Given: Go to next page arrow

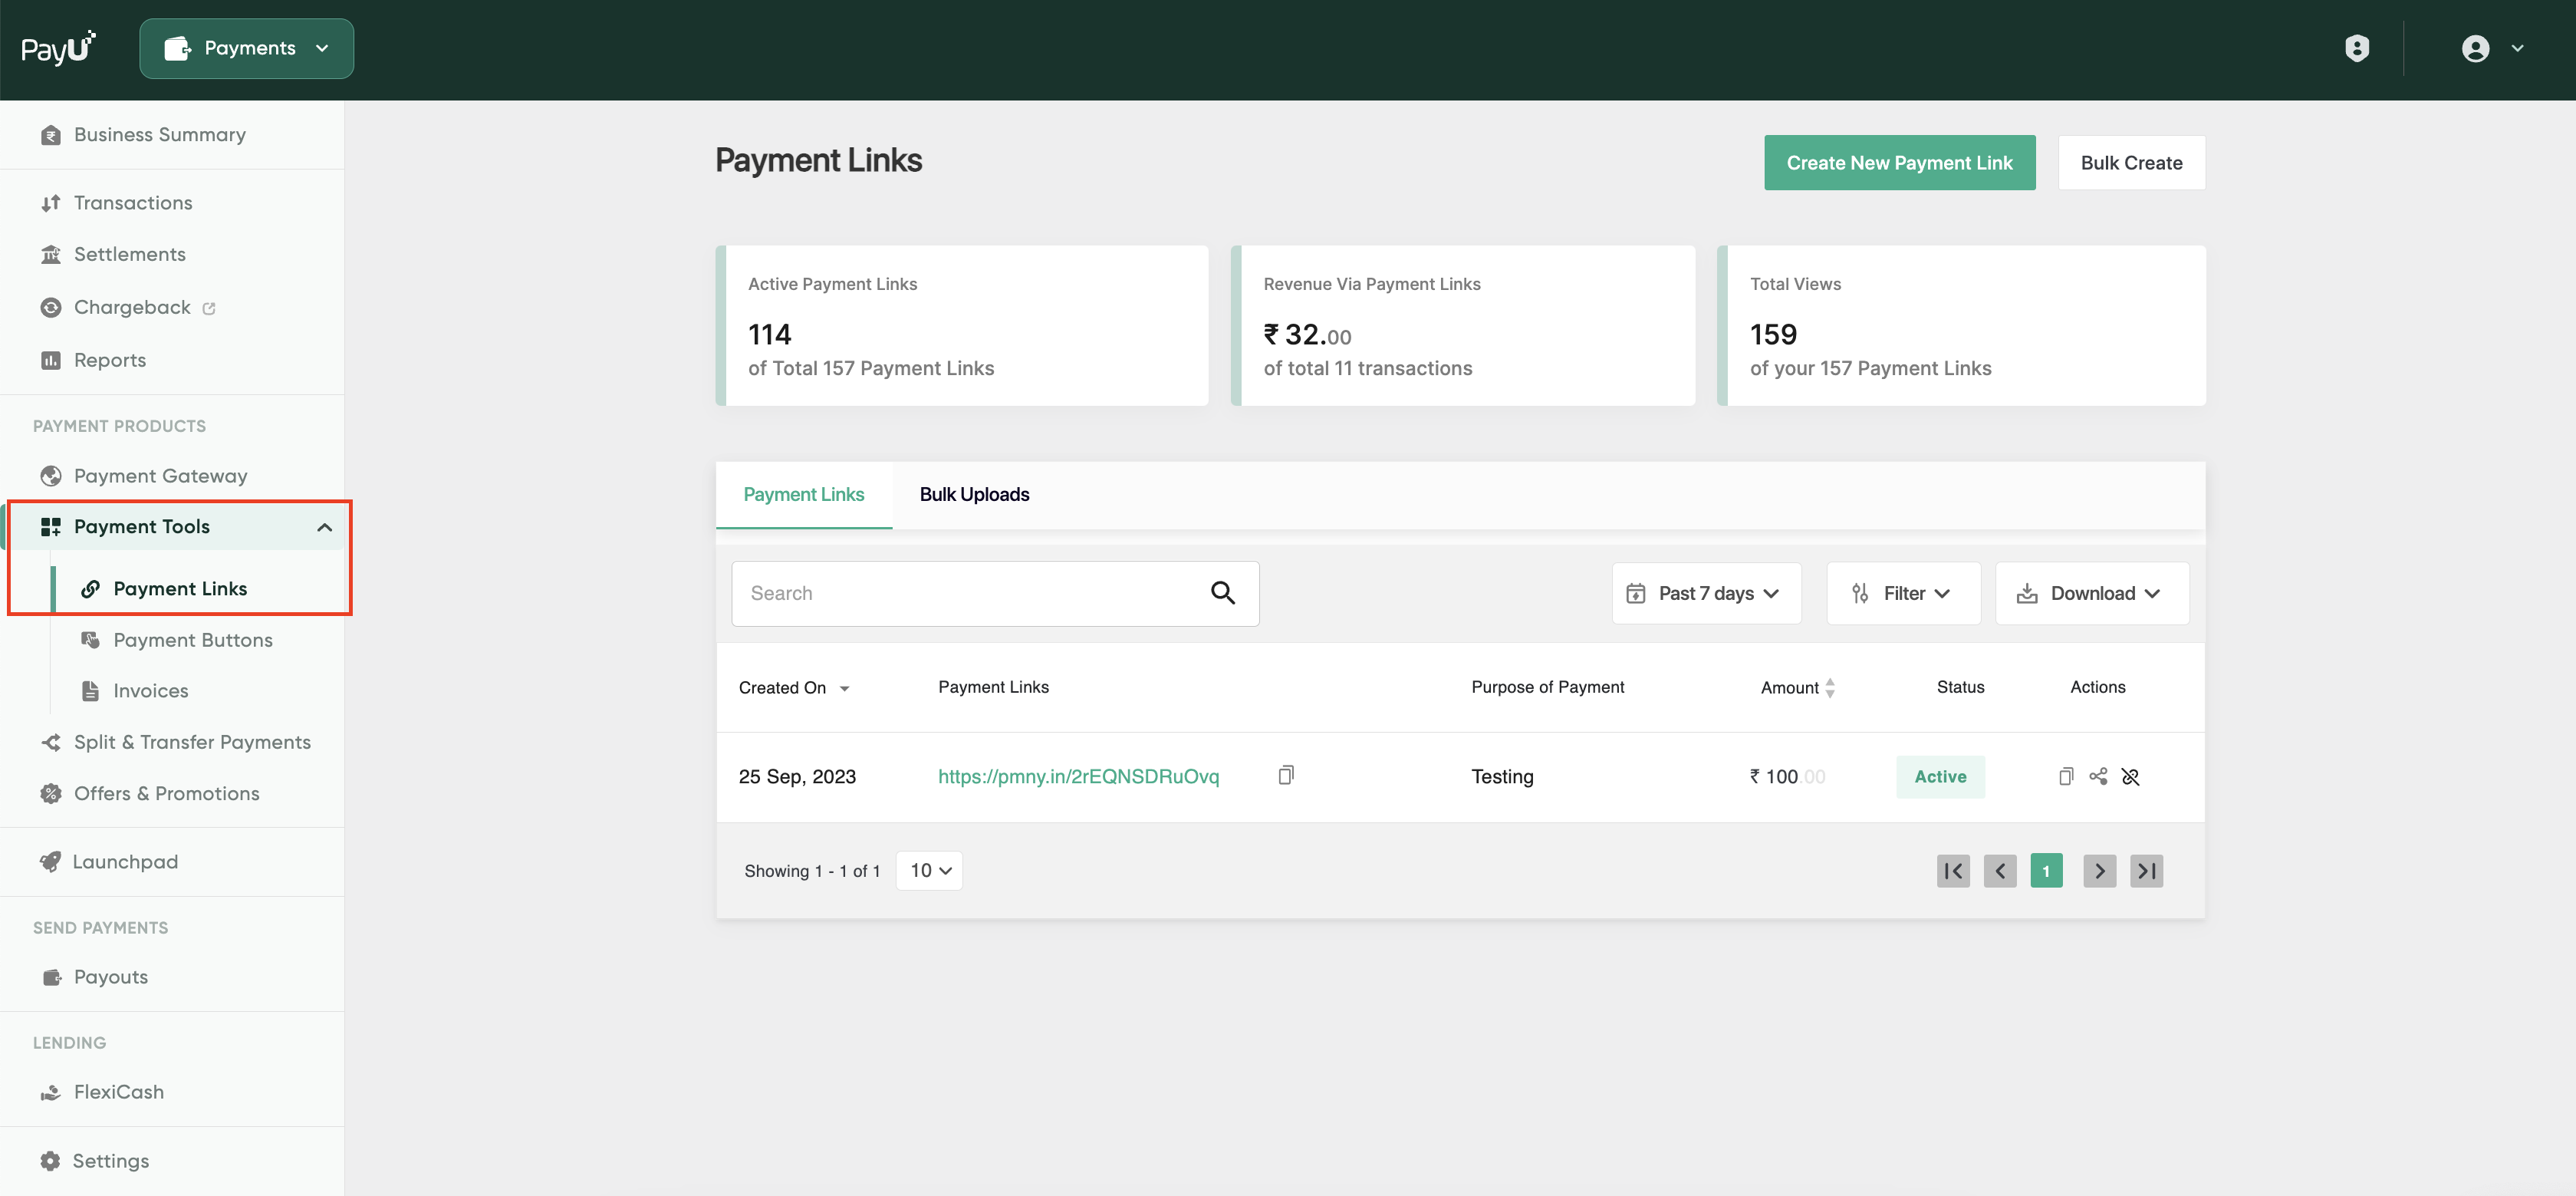Looking at the screenshot, I should coord(2099,871).
